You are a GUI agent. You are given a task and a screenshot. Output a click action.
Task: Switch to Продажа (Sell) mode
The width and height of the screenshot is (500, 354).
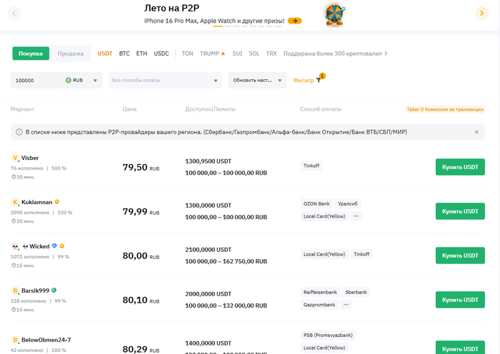pyautogui.click(x=71, y=54)
